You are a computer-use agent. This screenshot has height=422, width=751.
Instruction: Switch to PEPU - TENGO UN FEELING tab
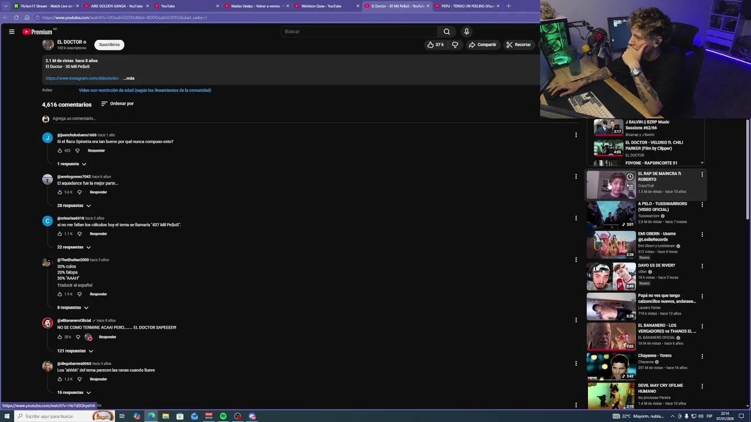coord(467,6)
